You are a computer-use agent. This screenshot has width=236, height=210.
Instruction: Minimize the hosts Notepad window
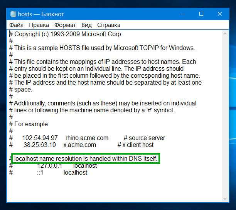183,14
